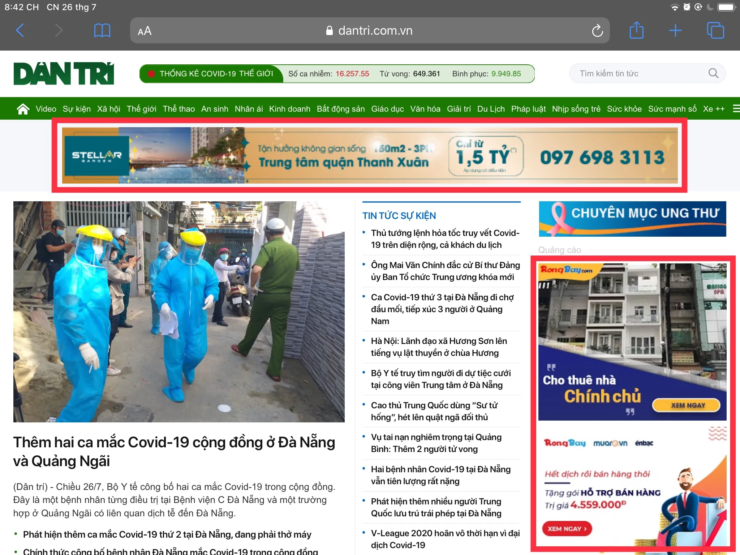Screen dimensions: 740x555
Task: Open the Share sheet icon
Action: 636,30
